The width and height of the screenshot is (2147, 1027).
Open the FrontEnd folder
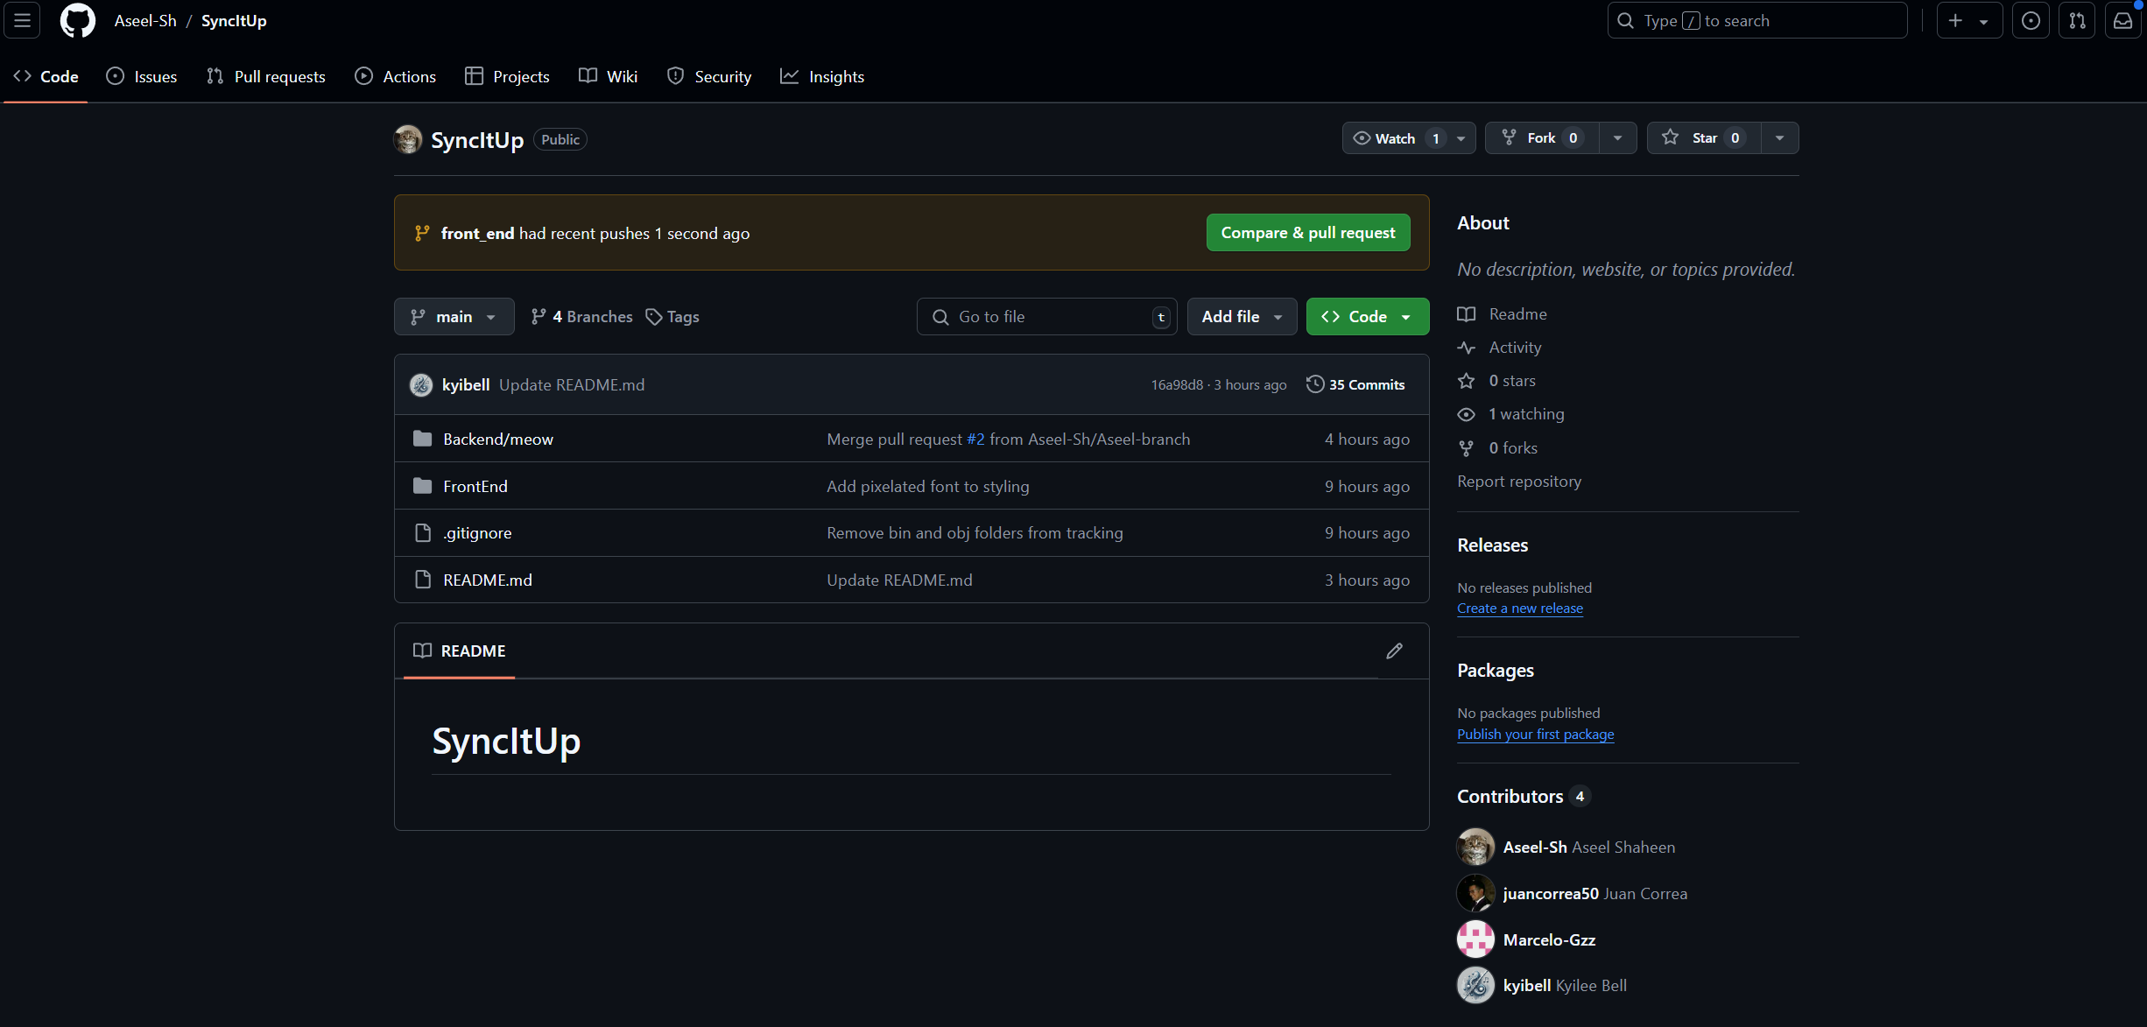pyautogui.click(x=475, y=486)
